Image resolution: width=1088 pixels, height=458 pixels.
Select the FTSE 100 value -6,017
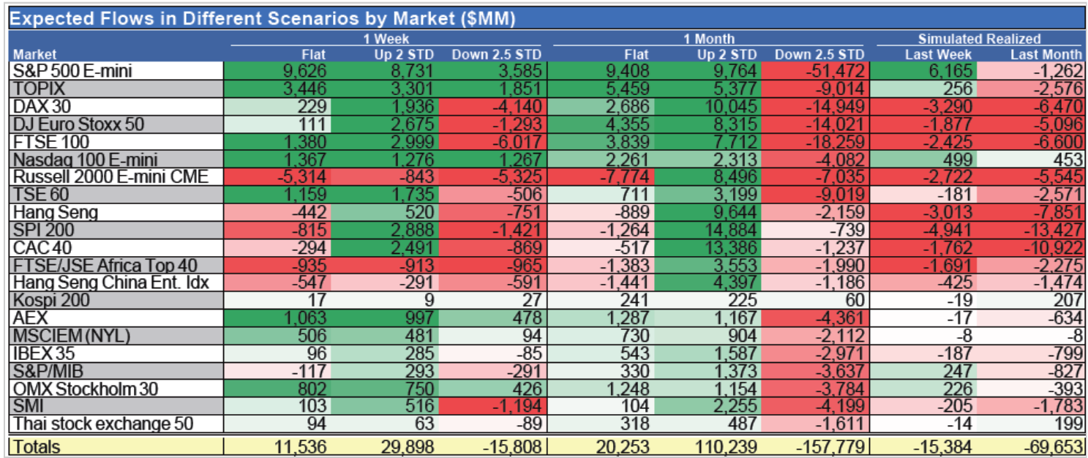point(516,141)
